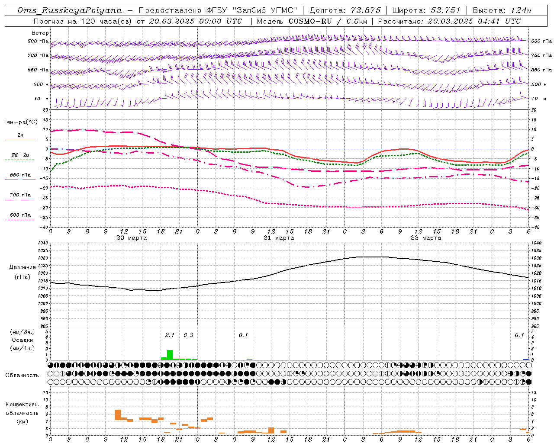
Task: Click the 2м temperature legend entry
Action: click(x=20, y=135)
